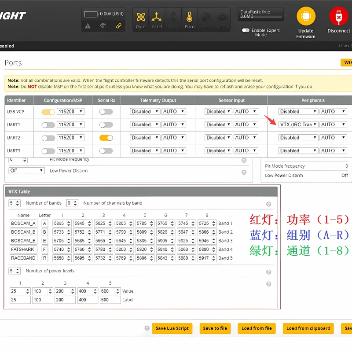Click the Number of bands stepper
The image size is (352, 352).
coord(15,203)
